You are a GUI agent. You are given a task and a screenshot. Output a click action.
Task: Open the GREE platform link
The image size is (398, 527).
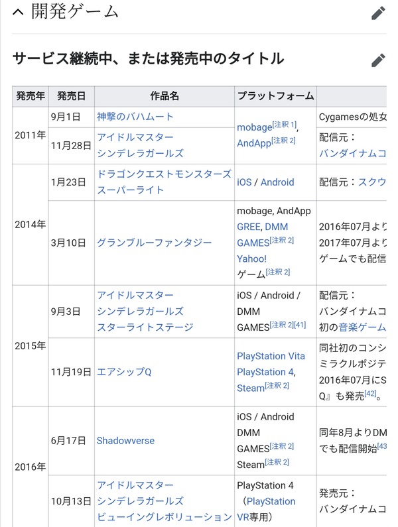coord(249,227)
